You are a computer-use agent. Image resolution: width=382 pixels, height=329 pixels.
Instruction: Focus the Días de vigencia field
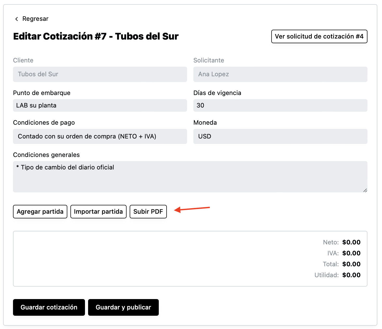click(280, 105)
